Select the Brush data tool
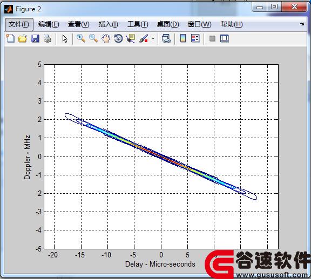 tap(144, 38)
